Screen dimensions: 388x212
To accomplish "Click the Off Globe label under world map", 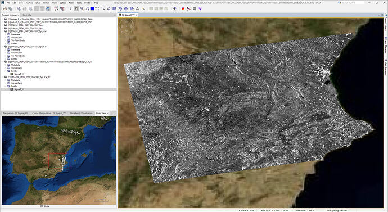I will pyautogui.click(x=45, y=206).
